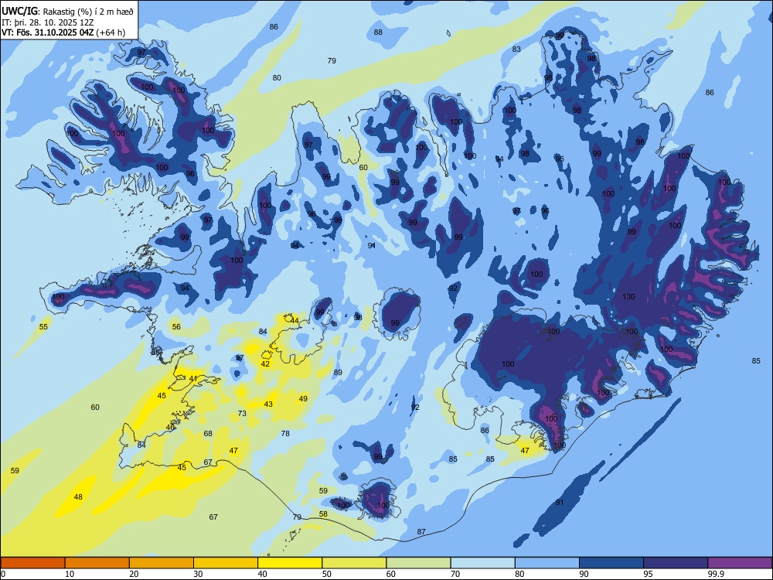The width and height of the screenshot is (773, 580).
Task: Click the humidity value '73' on the map
Action: pyautogui.click(x=242, y=413)
